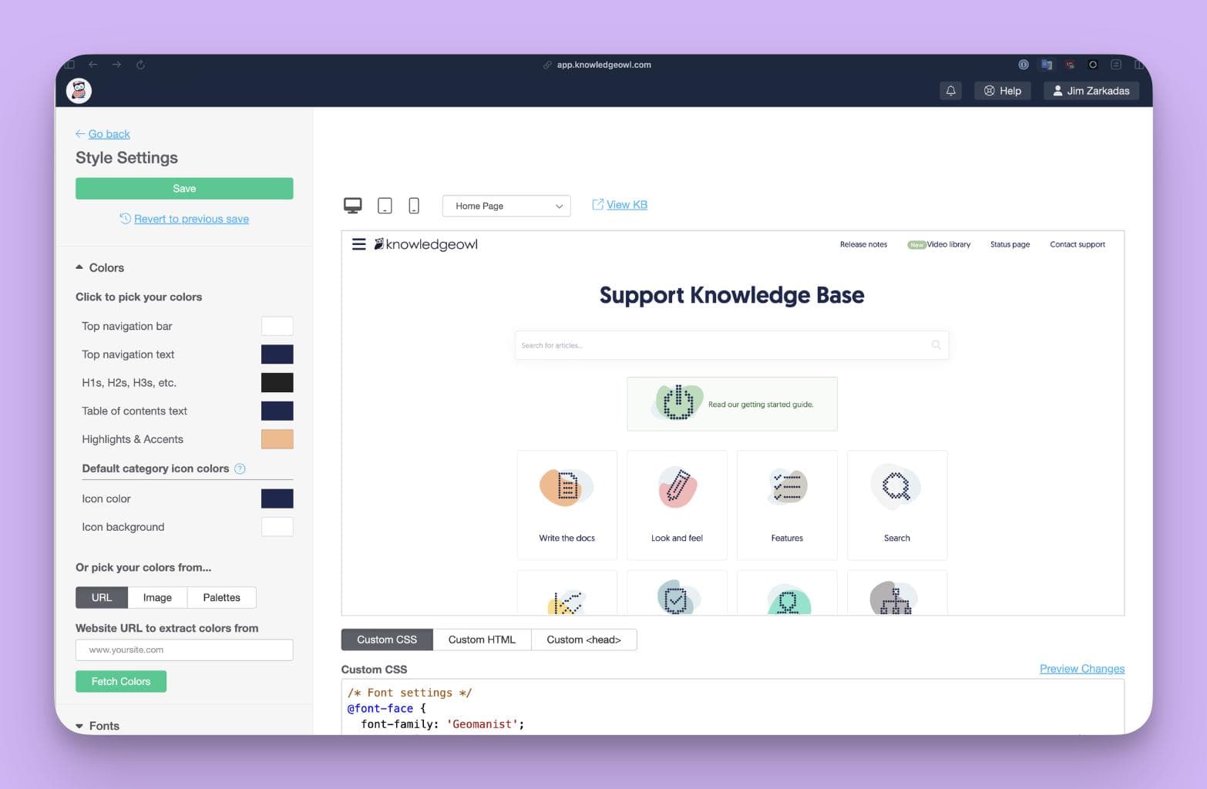Click the Preview Changes link
The image size is (1207, 789).
1081,668
